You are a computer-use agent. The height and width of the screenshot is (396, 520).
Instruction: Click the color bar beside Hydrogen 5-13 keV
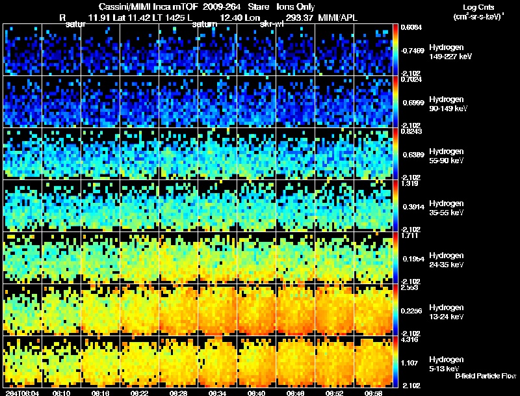tap(395, 362)
